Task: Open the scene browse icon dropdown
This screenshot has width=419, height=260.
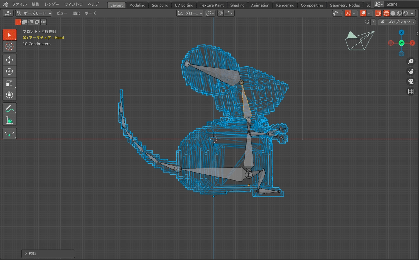Action: (x=379, y=4)
